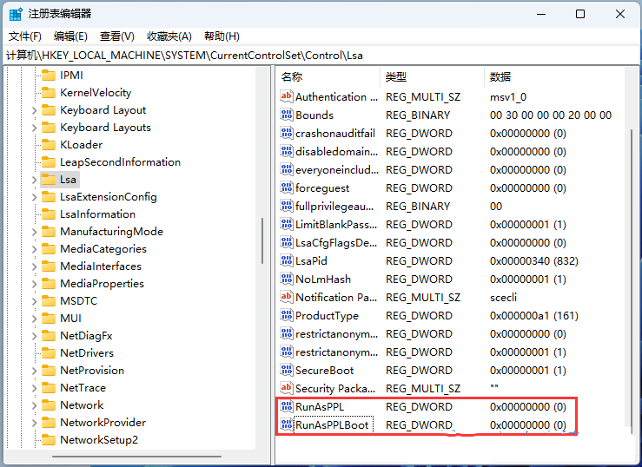Click the NetworkSetup2 folder icon
642x467 pixels.
pos(49,439)
